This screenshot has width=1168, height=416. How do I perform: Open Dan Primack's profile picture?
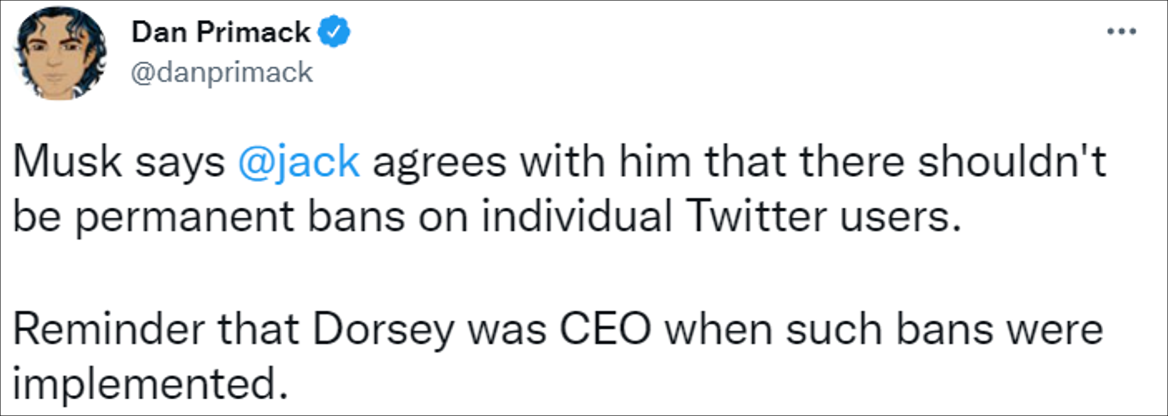click(60, 54)
